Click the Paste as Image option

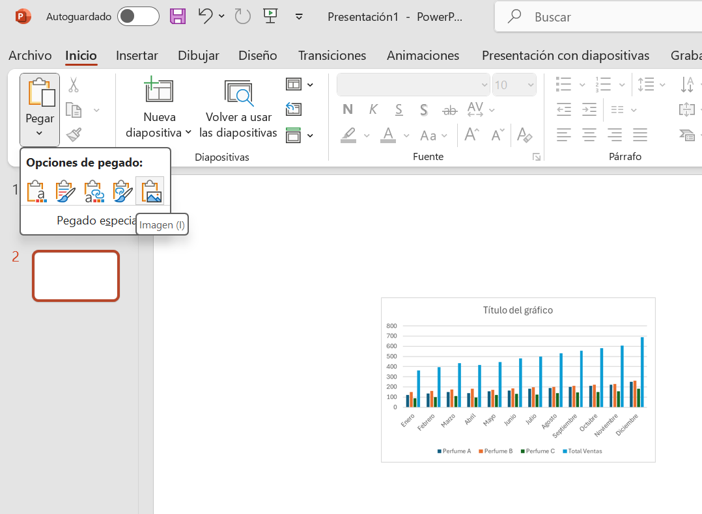click(150, 191)
